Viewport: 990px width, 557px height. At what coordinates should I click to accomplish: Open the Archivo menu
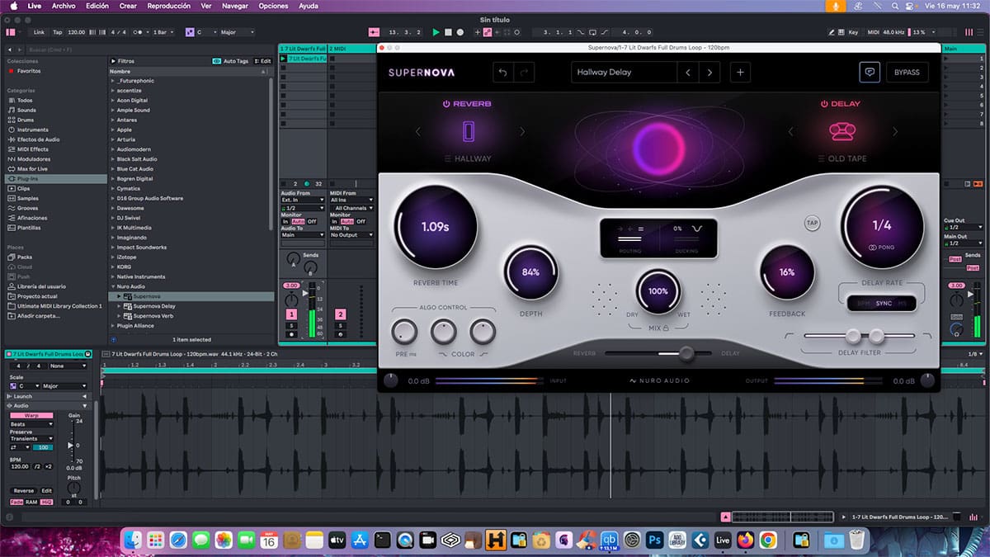(62, 6)
